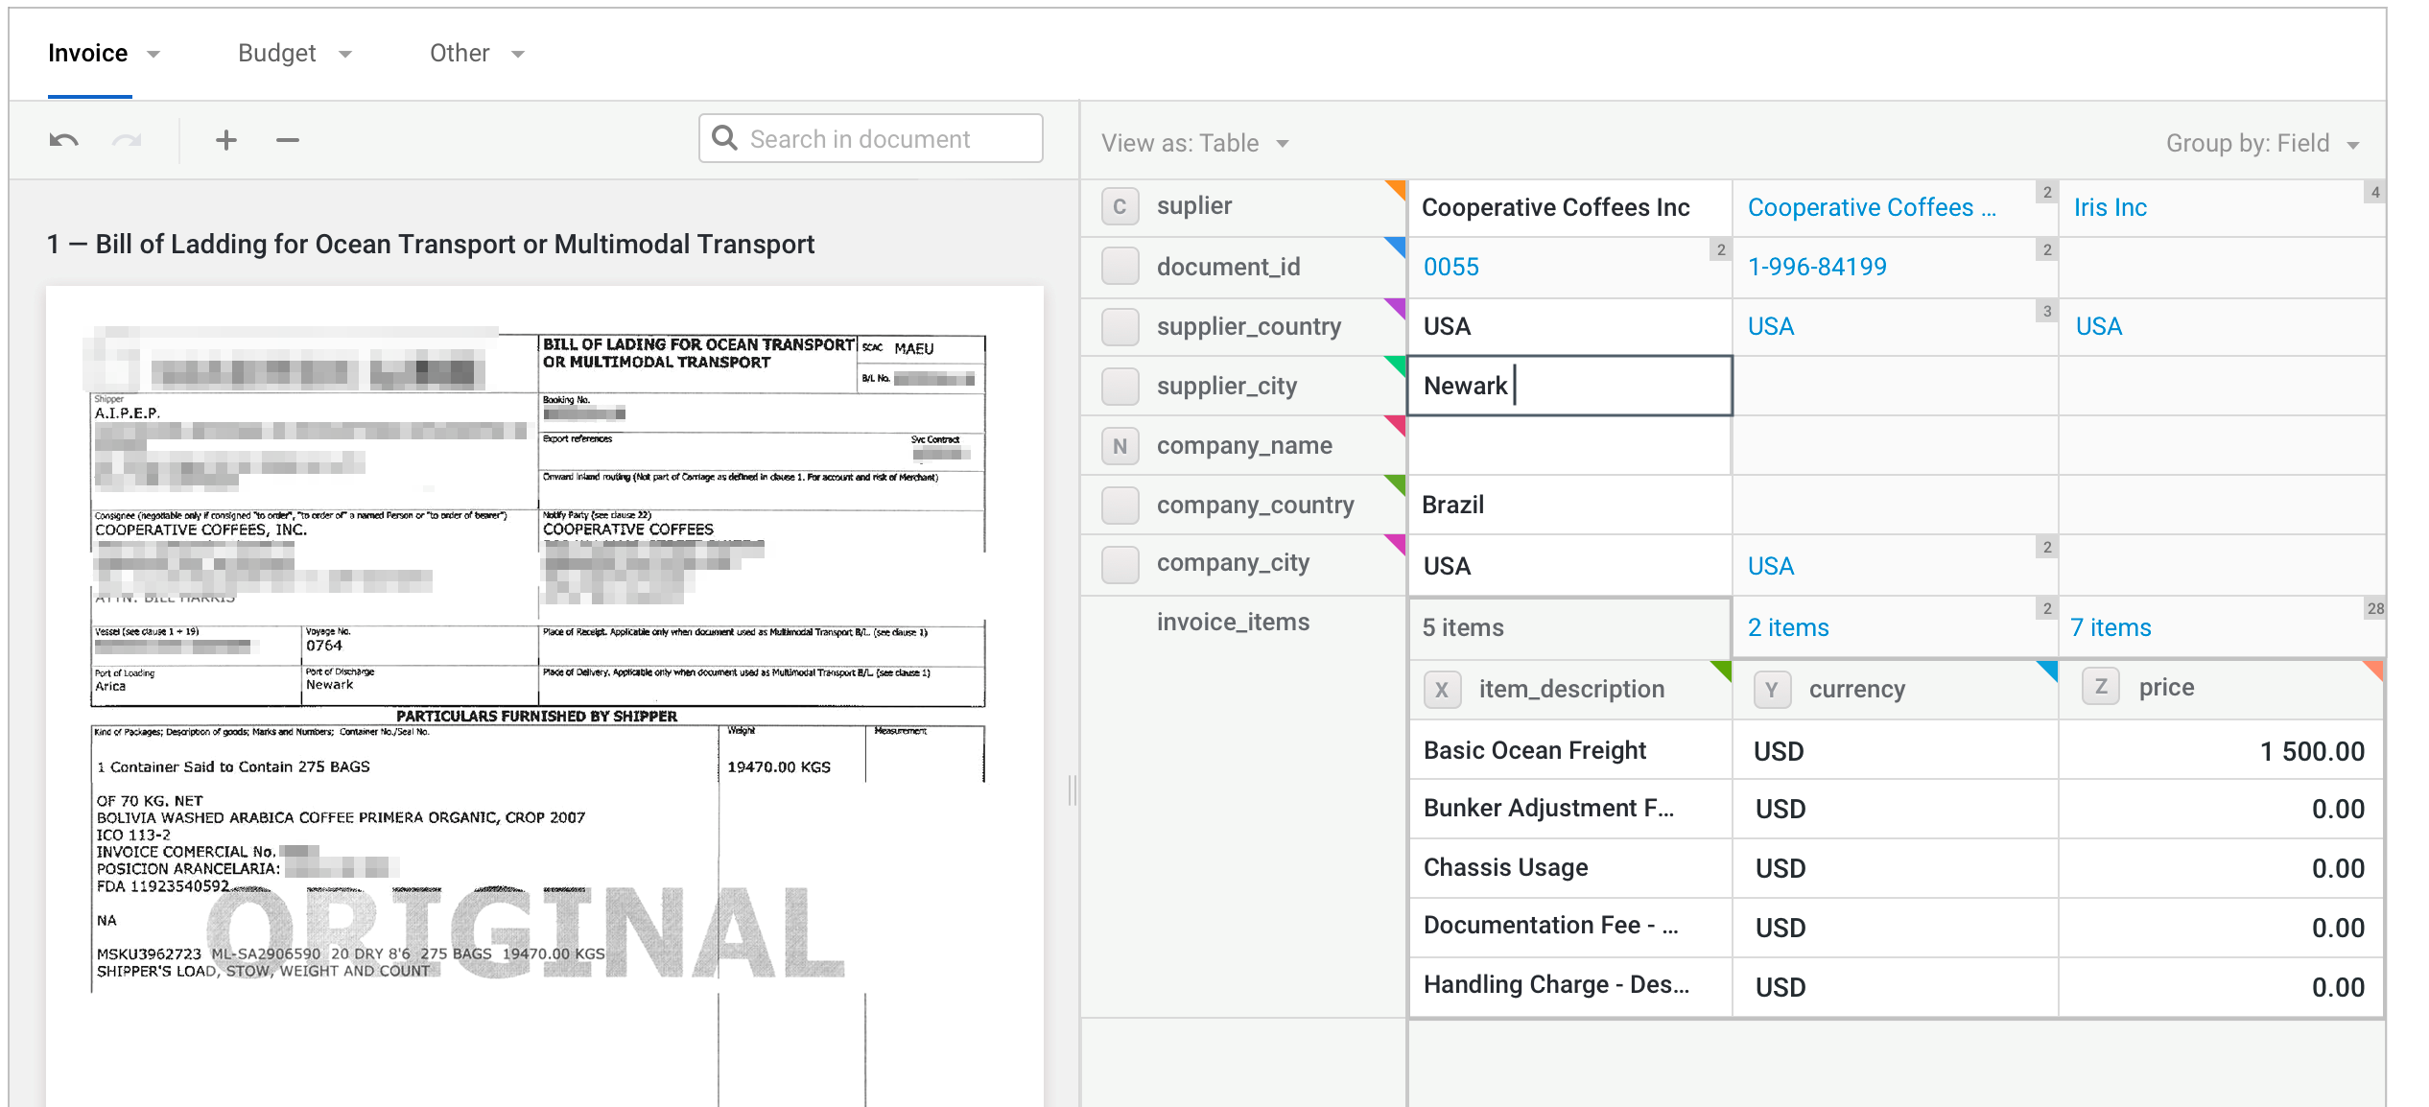The height and width of the screenshot is (1107, 2429).
Task: Click the Cooperative Coffees link in second column
Action: [1872, 207]
